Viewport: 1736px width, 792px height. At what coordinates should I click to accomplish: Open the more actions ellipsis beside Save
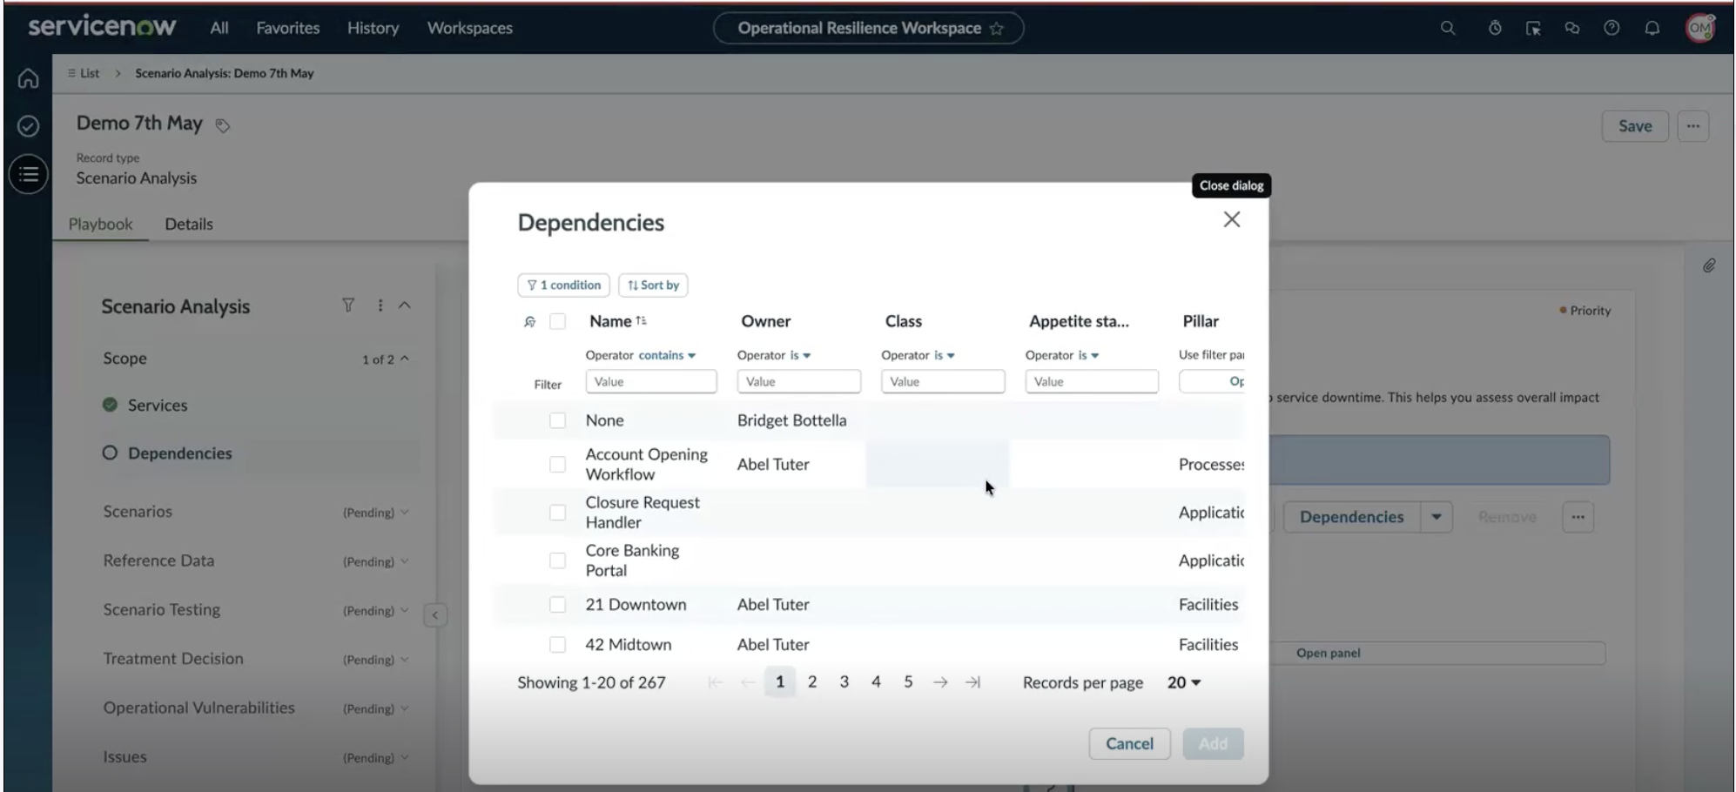click(x=1692, y=126)
